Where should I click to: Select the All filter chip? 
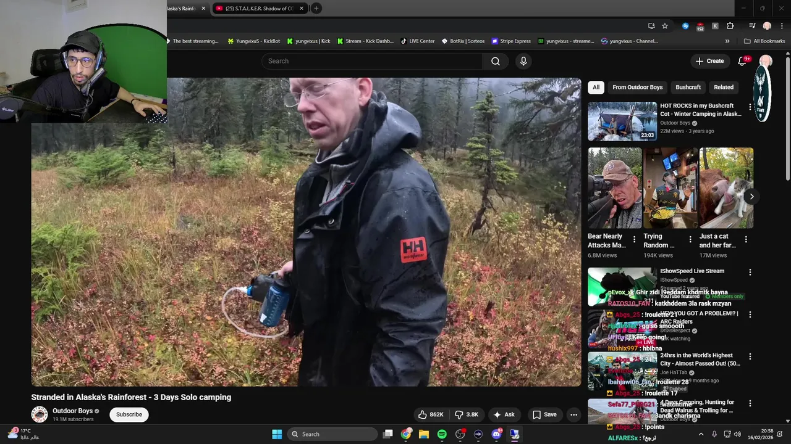coord(596,87)
